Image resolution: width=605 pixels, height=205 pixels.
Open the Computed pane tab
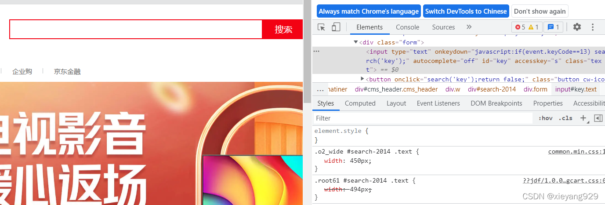click(360, 103)
